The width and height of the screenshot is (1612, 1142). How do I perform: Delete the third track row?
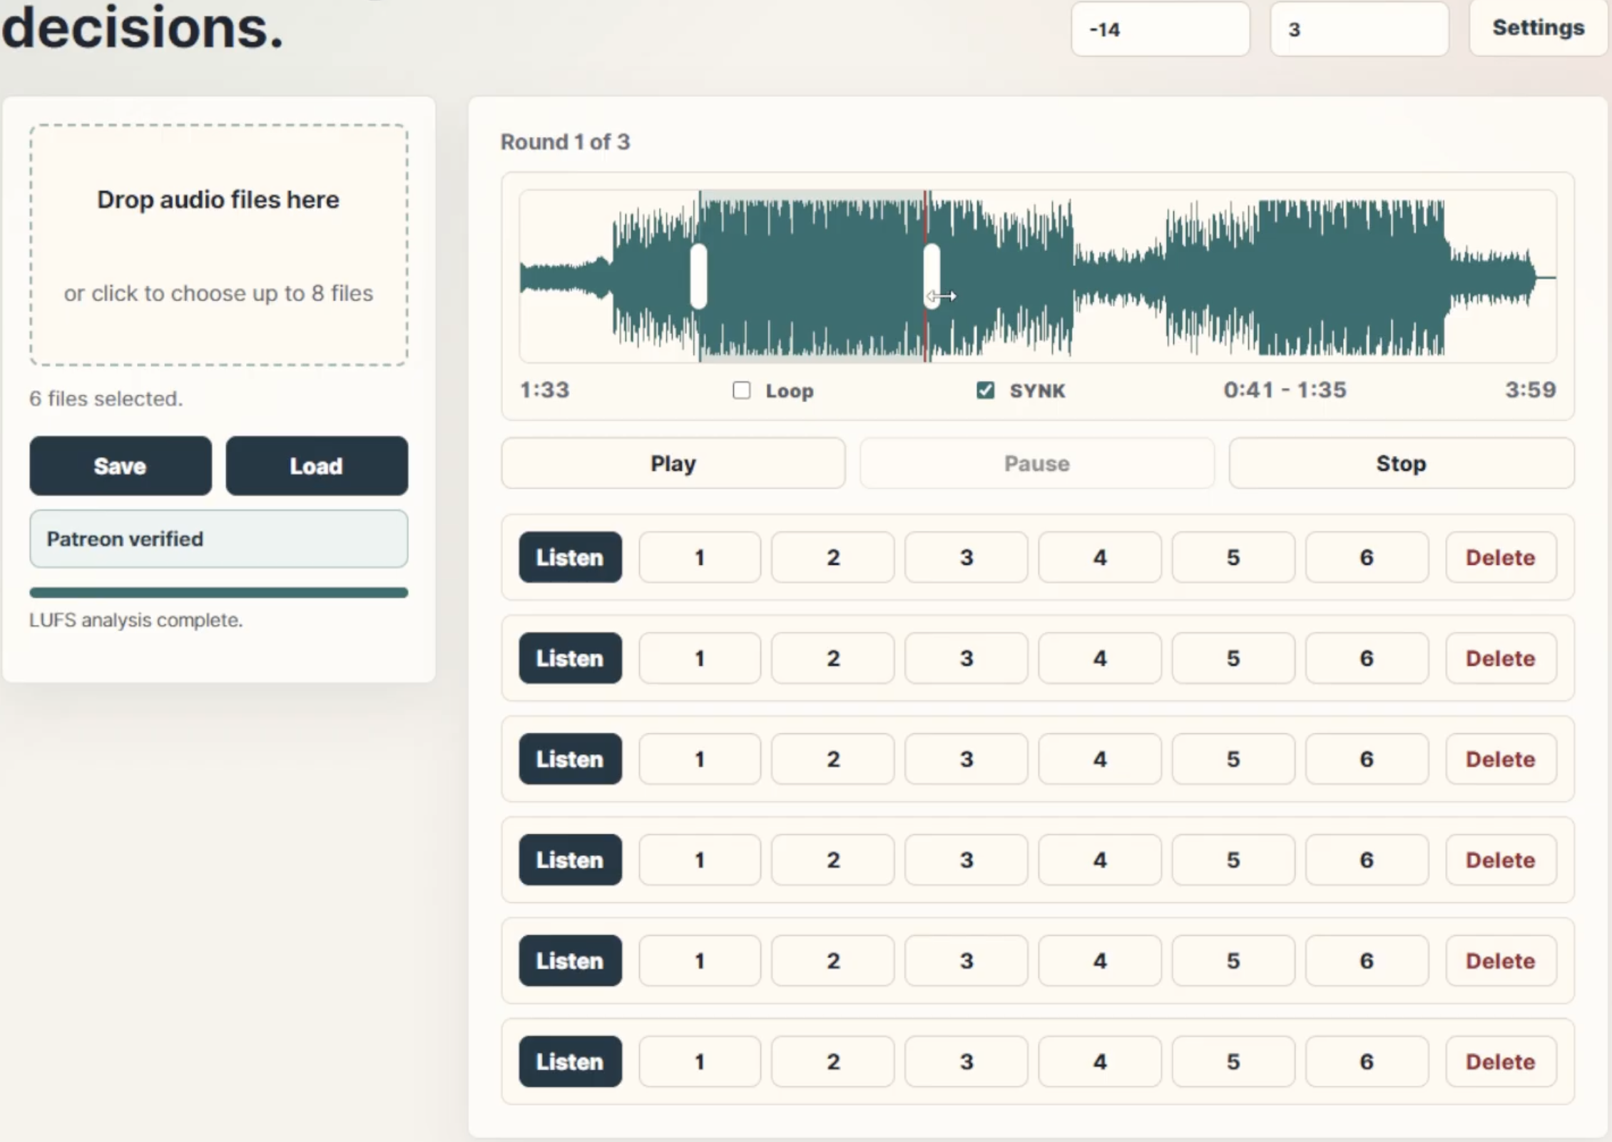[1501, 759]
